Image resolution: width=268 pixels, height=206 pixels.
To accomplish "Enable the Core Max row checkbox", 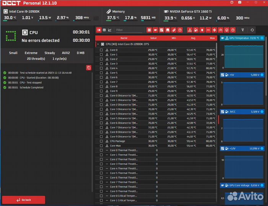I will (x=101, y=146).
